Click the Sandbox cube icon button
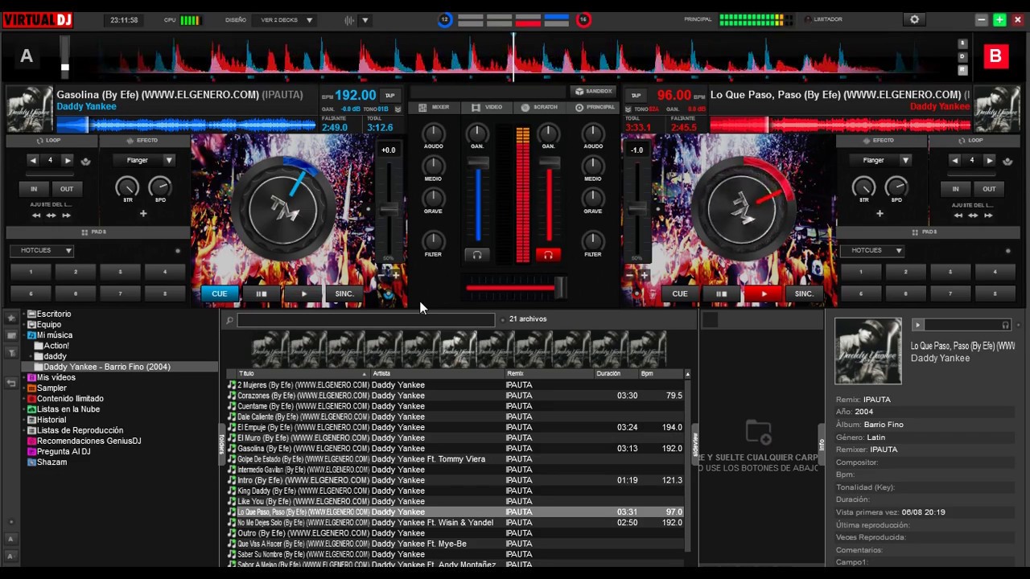This screenshot has height=579, width=1030. click(x=593, y=92)
